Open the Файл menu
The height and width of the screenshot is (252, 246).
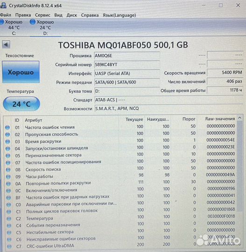coord(5,15)
